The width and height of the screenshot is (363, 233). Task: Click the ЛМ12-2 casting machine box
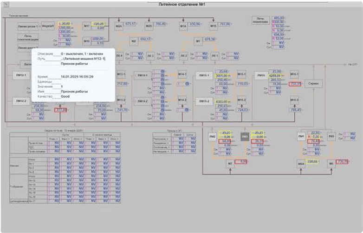click(21, 101)
